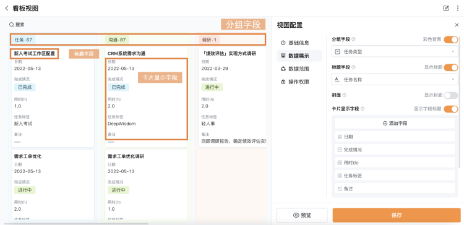The height and width of the screenshot is (225, 464).
Task: Open the edit pencil icon at top right
Action: [446, 8]
